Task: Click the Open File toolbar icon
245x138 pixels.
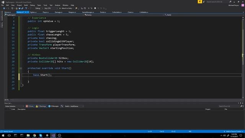Action: (x=16, y=8)
